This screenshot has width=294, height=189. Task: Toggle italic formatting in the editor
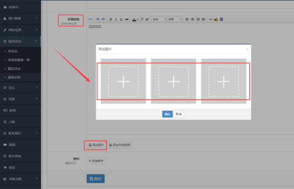click(116, 19)
